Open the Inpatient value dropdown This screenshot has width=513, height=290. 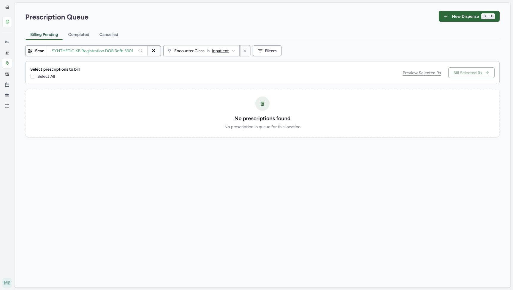tap(220, 51)
